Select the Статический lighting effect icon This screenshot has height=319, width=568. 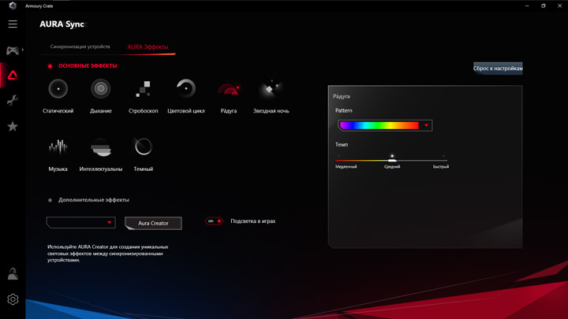tap(58, 88)
